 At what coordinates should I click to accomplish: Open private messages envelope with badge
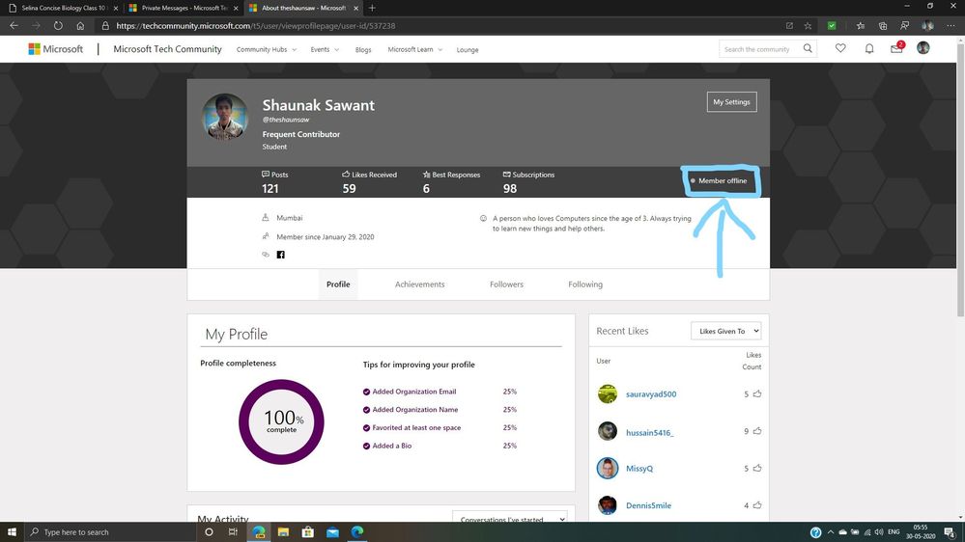[897, 48]
